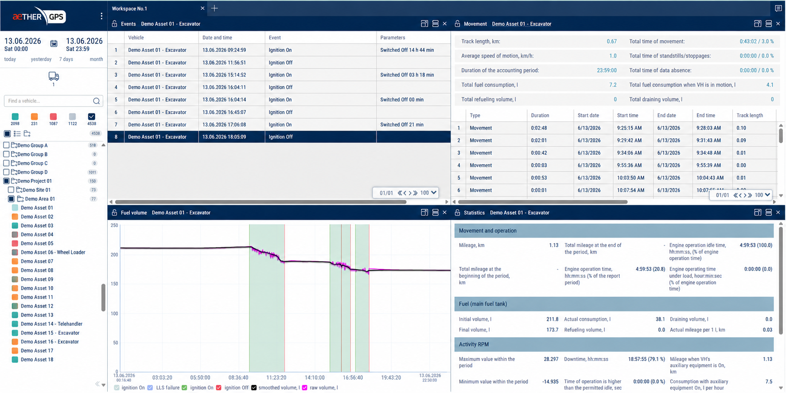
Task: Click the Events horizontal scrollbar
Action: (260, 202)
